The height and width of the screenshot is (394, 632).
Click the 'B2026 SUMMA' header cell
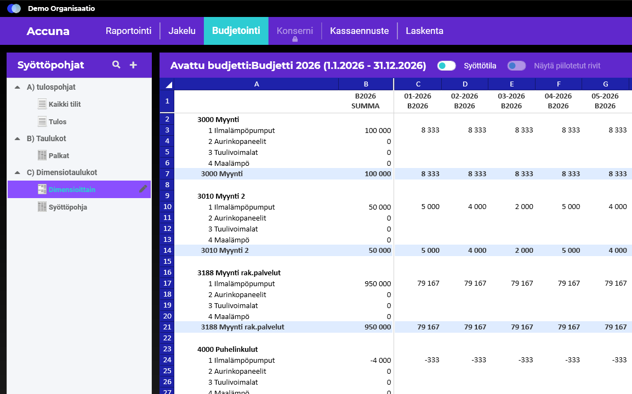point(365,101)
